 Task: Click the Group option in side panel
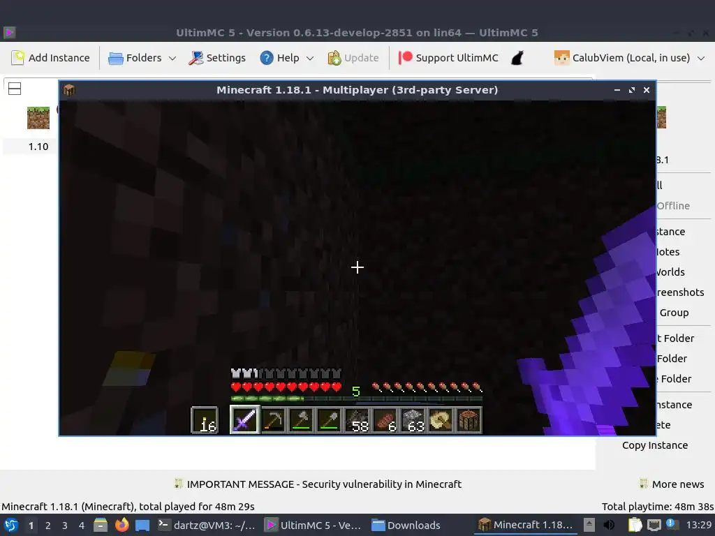pos(674,313)
